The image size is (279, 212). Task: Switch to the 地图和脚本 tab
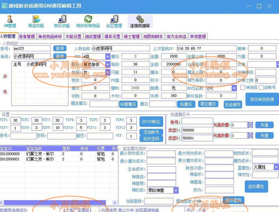tap(153, 37)
